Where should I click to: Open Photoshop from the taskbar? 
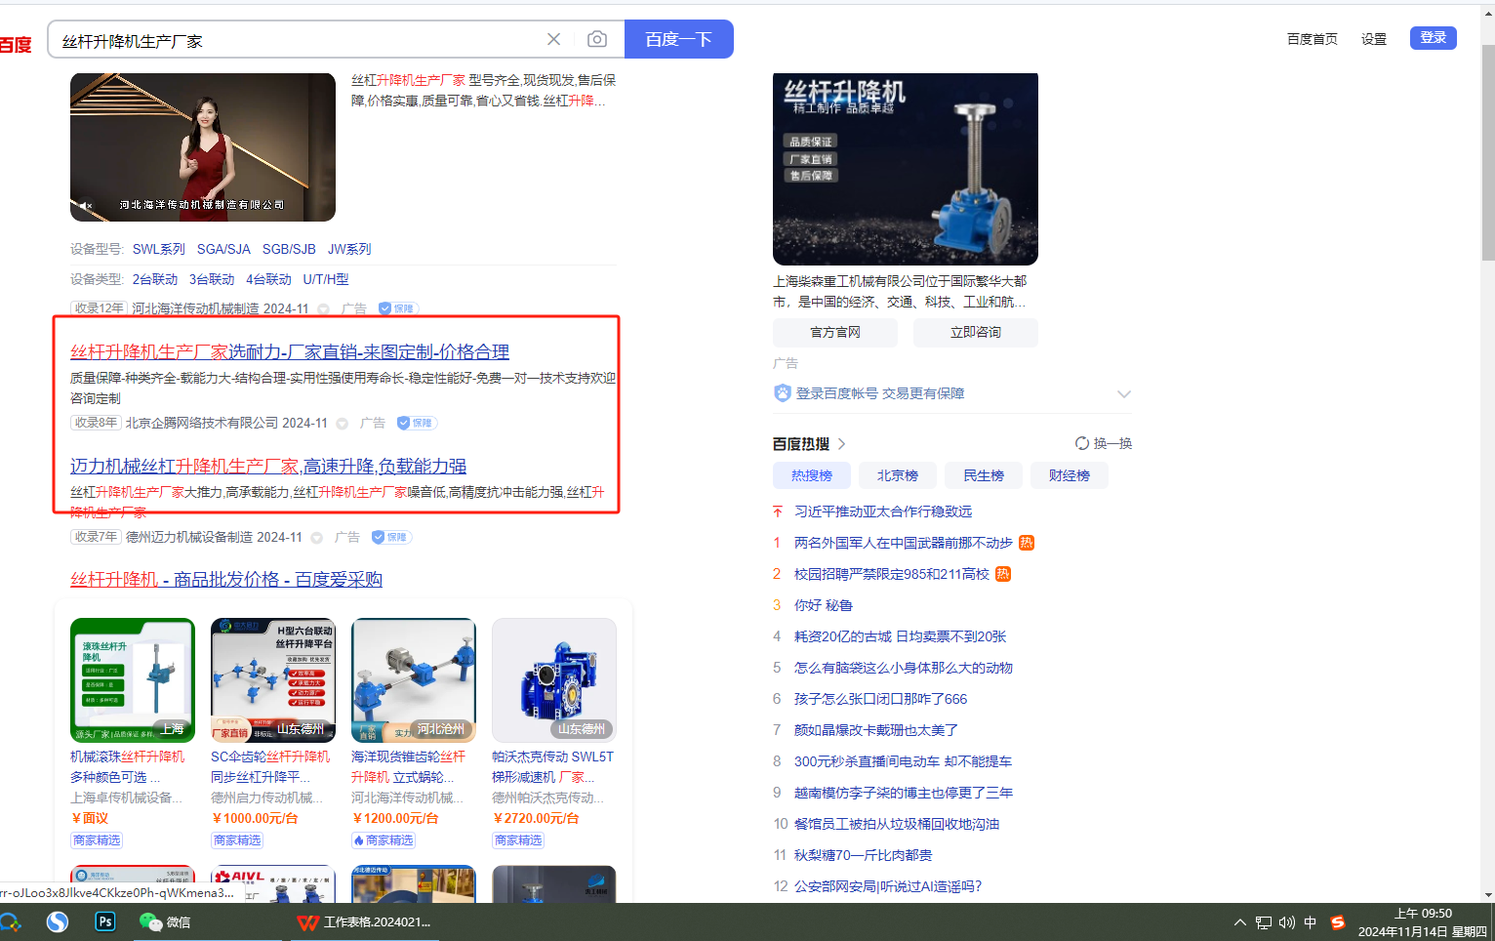click(105, 921)
